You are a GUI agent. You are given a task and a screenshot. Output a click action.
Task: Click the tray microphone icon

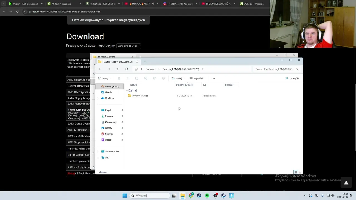(322, 196)
